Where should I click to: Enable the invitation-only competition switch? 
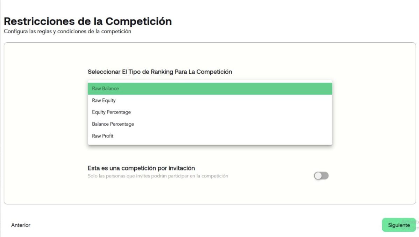(x=321, y=176)
